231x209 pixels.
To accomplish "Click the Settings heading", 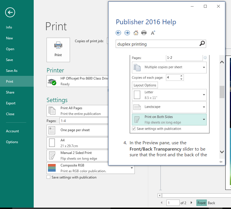I will (57, 100).
